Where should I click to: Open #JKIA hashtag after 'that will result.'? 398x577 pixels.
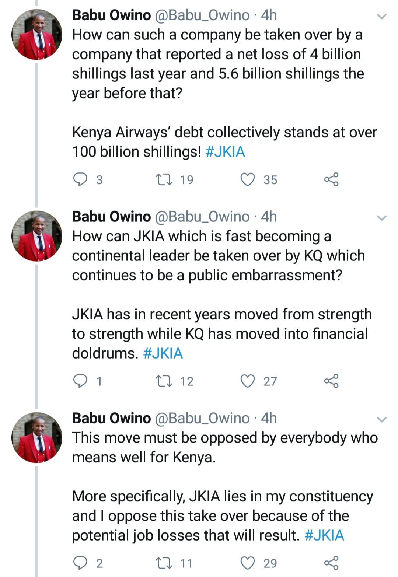[324, 535]
